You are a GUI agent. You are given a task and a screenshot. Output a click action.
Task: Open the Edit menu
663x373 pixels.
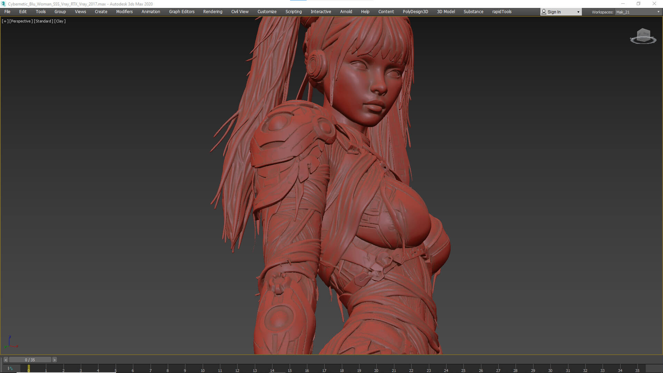[23, 12]
